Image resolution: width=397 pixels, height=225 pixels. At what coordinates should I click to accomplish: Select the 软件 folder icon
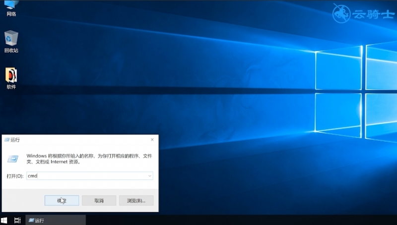pos(11,78)
